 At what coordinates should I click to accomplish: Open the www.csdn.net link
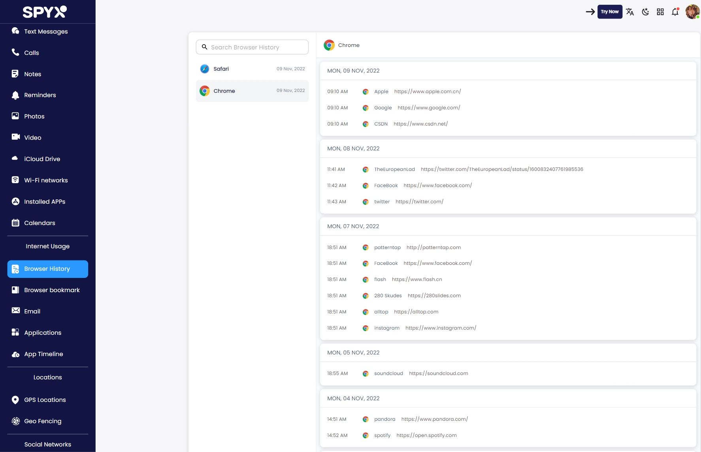[420, 124]
